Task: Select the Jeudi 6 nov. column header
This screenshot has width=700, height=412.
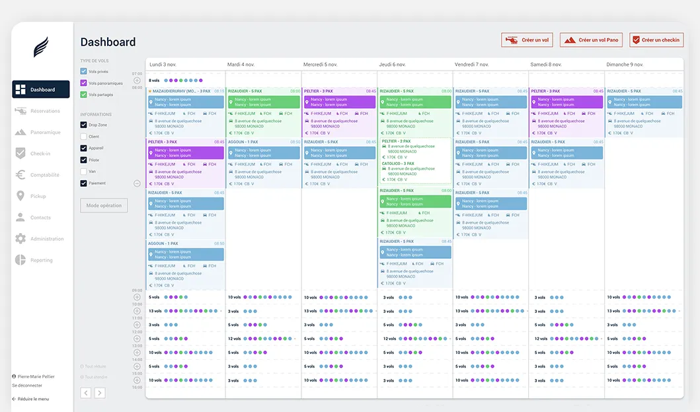Action: tap(392, 65)
